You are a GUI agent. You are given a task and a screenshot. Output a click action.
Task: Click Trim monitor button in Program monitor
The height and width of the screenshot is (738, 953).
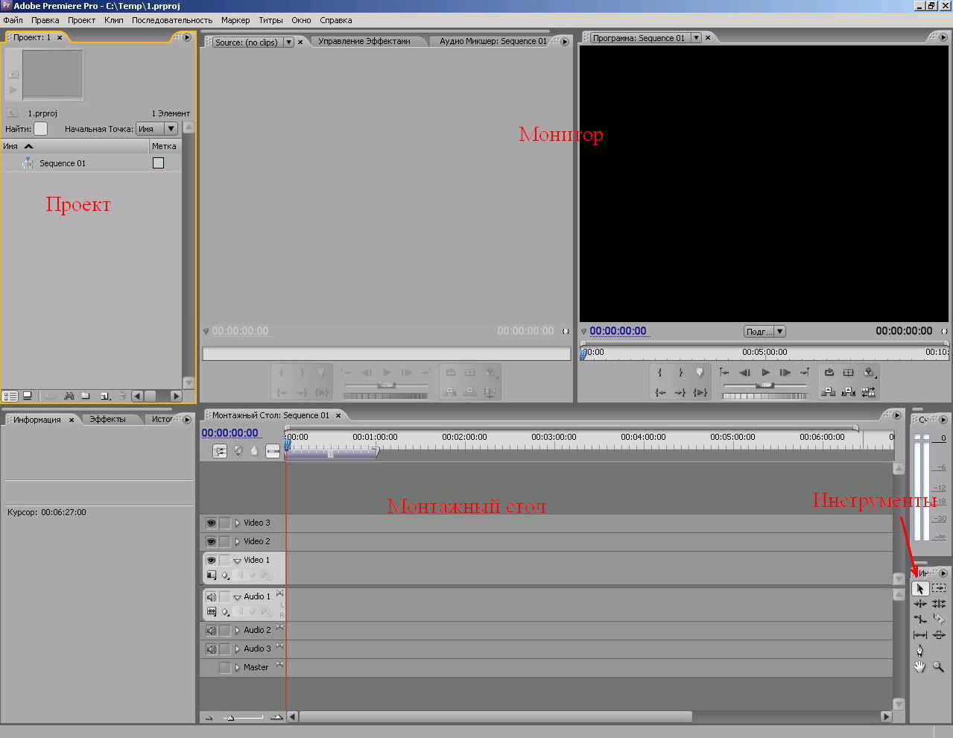pos(869,392)
